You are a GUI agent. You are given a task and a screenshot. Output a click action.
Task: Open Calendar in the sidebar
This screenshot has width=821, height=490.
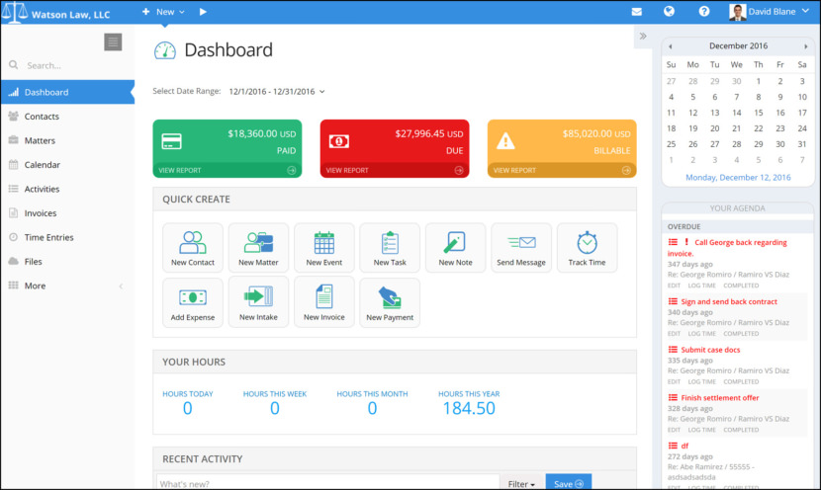[x=67, y=165]
